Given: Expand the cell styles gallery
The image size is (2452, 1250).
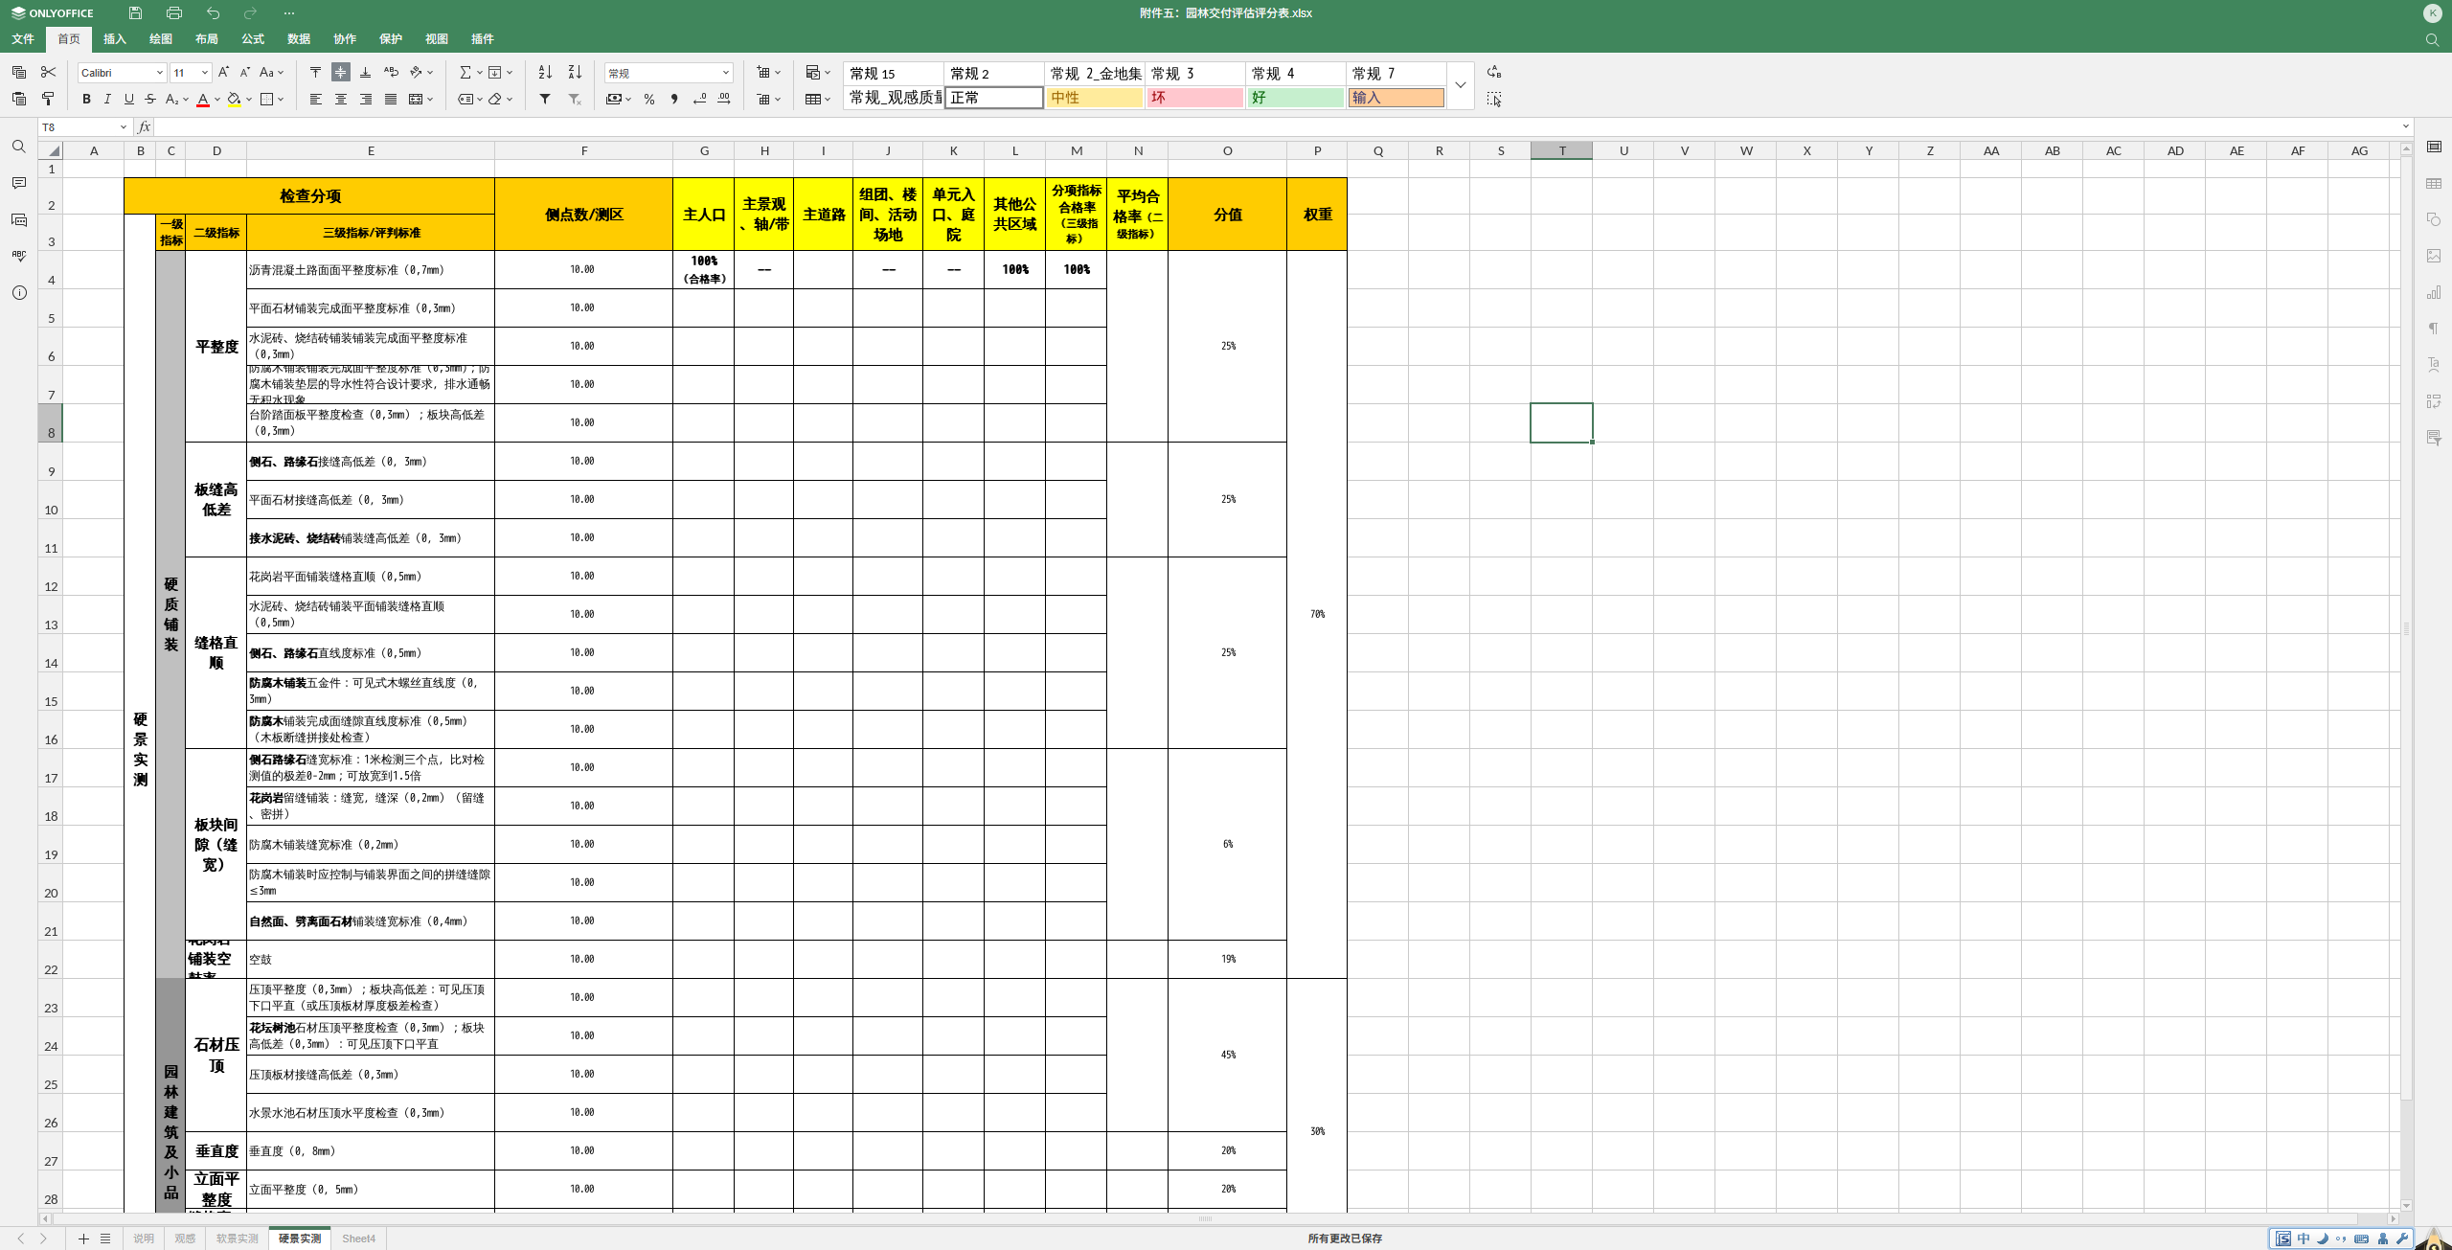Looking at the screenshot, I should (1460, 85).
